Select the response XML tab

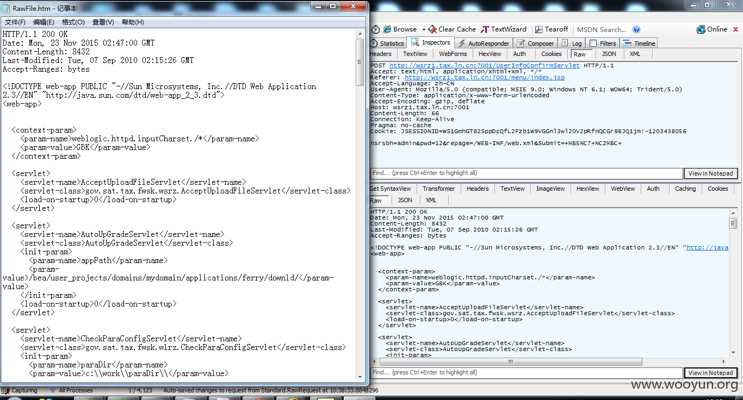coord(431,200)
